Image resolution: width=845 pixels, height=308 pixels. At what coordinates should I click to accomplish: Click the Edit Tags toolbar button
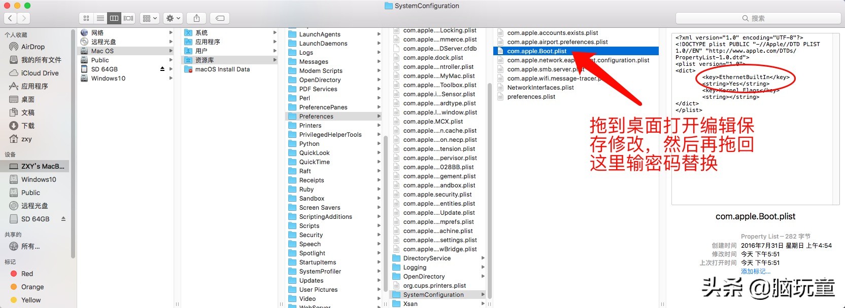click(220, 18)
